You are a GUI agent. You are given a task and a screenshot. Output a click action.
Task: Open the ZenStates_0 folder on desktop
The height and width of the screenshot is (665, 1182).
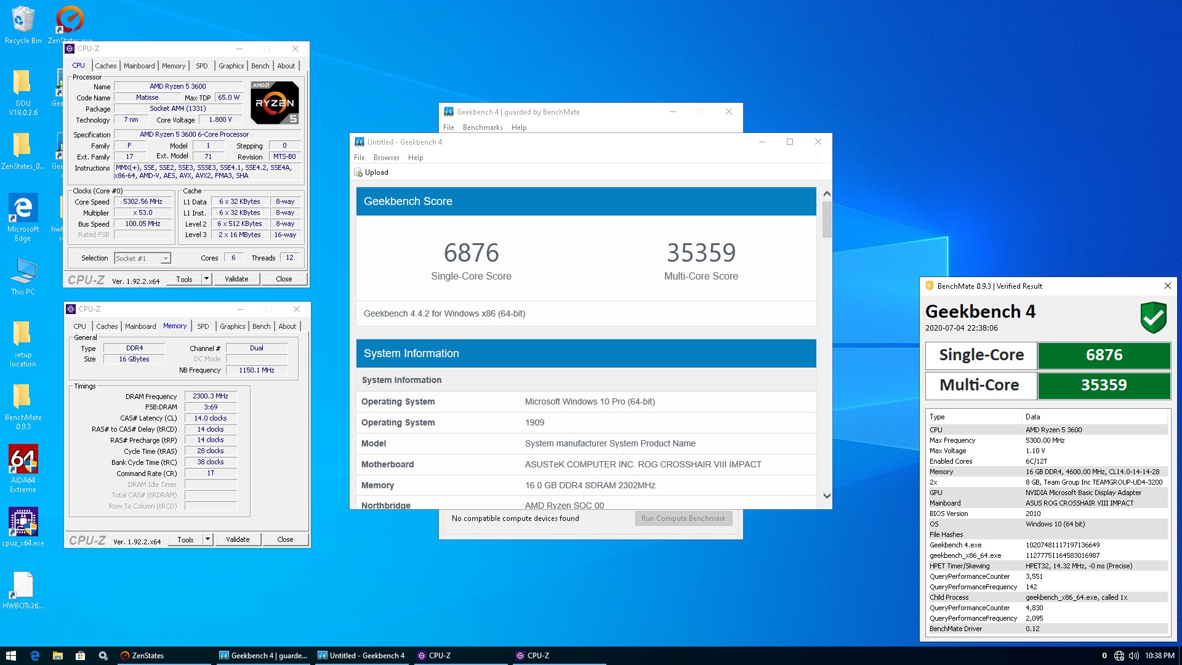tap(23, 151)
